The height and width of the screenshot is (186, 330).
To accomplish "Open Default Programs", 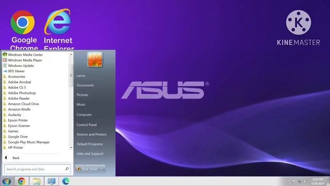I will 89,144.
